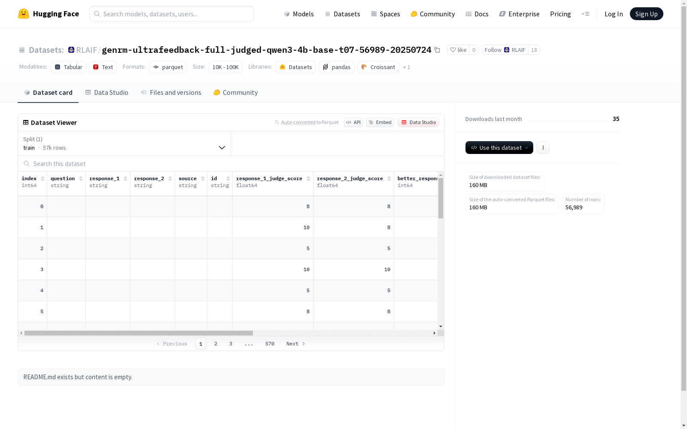Click the follower count 18

pyautogui.click(x=534, y=50)
